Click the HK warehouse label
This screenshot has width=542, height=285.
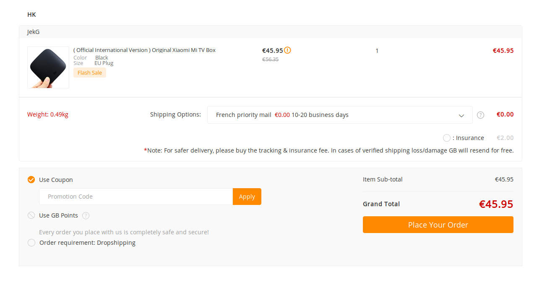coord(31,15)
